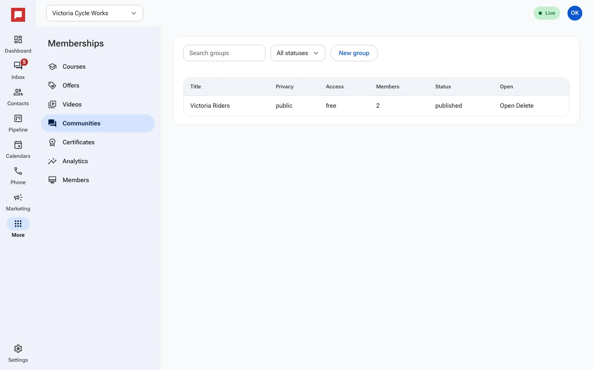Click the Communities forum icon
This screenshot has height=370, width=593.
click(52, 123)
